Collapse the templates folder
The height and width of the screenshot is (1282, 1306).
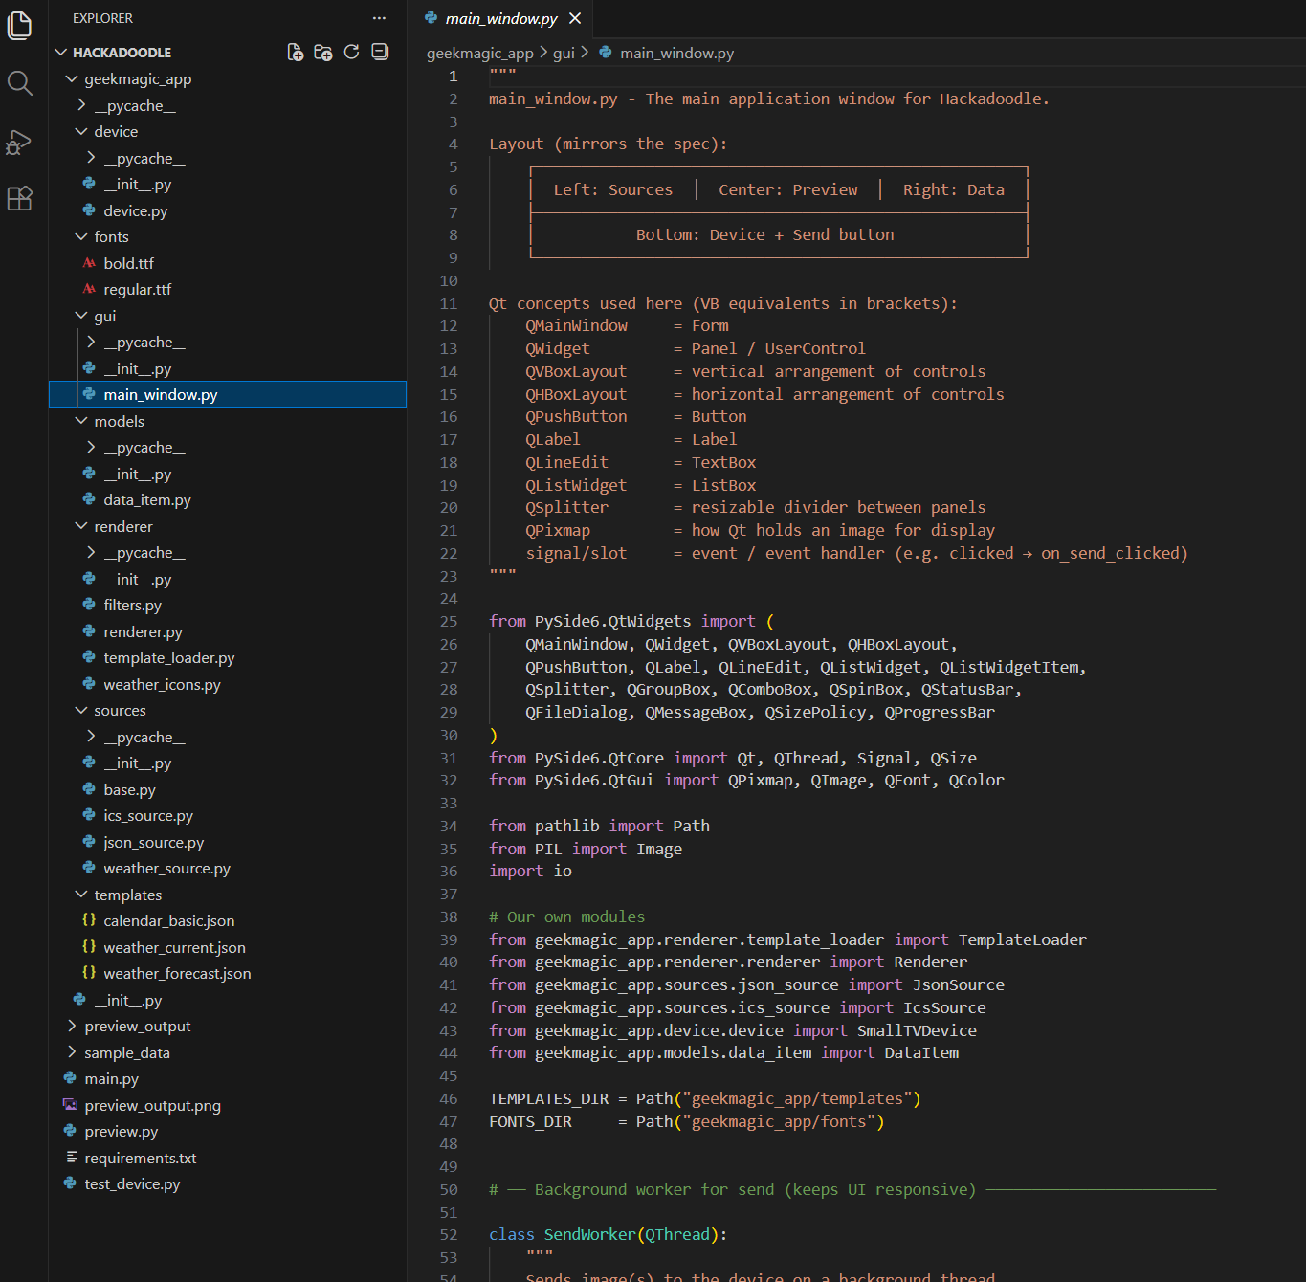(x=127, y=895)
